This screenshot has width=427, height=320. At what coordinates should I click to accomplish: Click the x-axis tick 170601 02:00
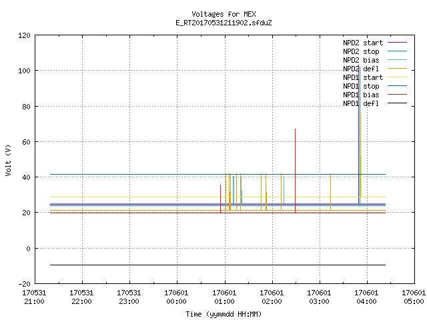[272, 297]
